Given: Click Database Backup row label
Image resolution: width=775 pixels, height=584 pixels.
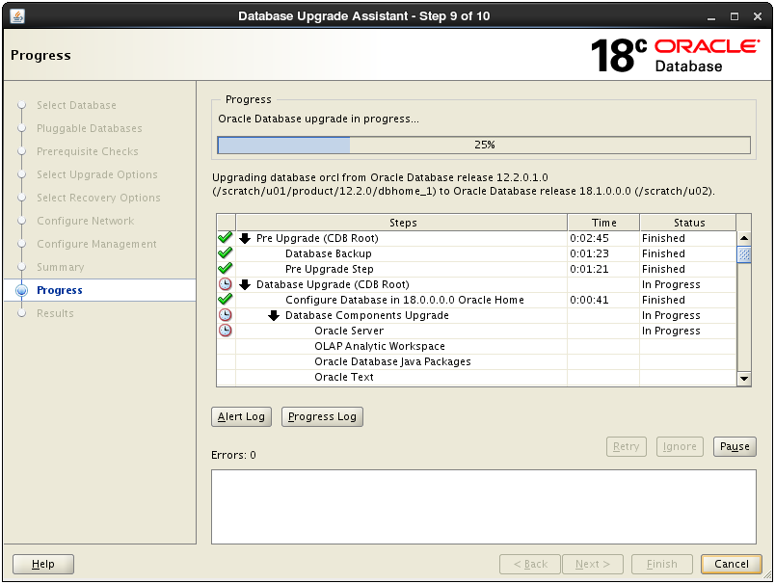Looking at the screenshot, I should pyautogui.click(x=328, y=253).
